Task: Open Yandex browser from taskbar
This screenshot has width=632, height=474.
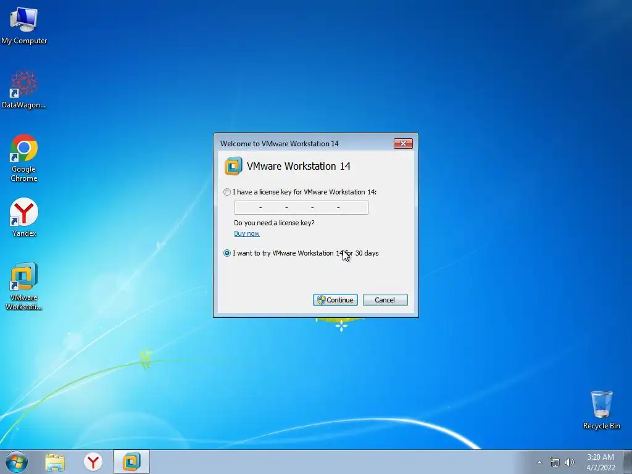Action: click(x=93, y=462)
